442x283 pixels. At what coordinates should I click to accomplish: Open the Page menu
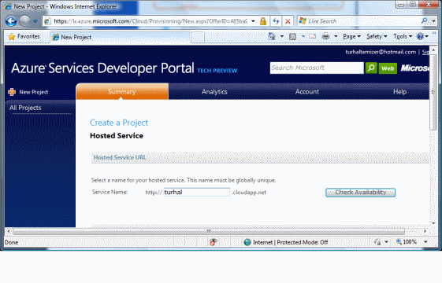(351, 36)
